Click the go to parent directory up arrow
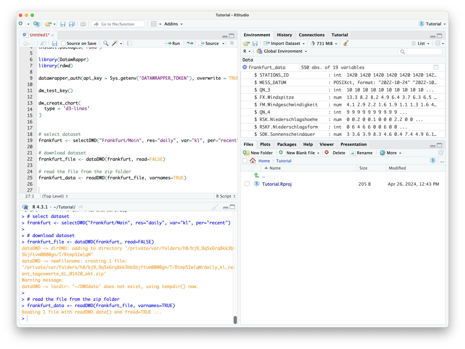The height and width of the screenshot is (349, 465). [257, 175]
